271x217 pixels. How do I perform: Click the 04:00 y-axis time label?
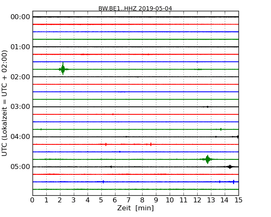tap(20, 137)
